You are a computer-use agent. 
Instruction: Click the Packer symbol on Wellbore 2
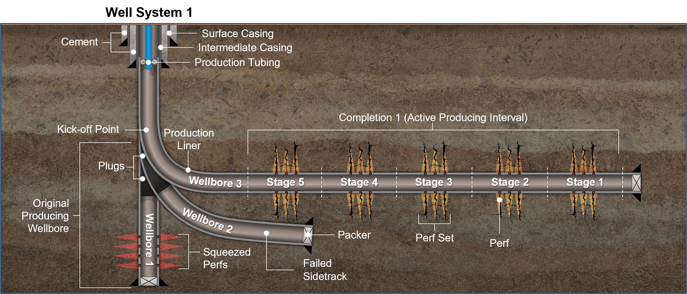click(x=307, y=234)
